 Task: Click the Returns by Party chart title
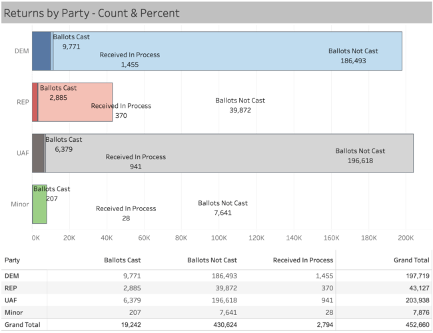[x=92, y=13]
